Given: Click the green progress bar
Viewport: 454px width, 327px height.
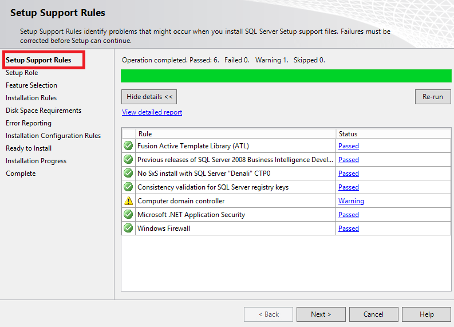Looking at the screenshot, I should 286,76.
